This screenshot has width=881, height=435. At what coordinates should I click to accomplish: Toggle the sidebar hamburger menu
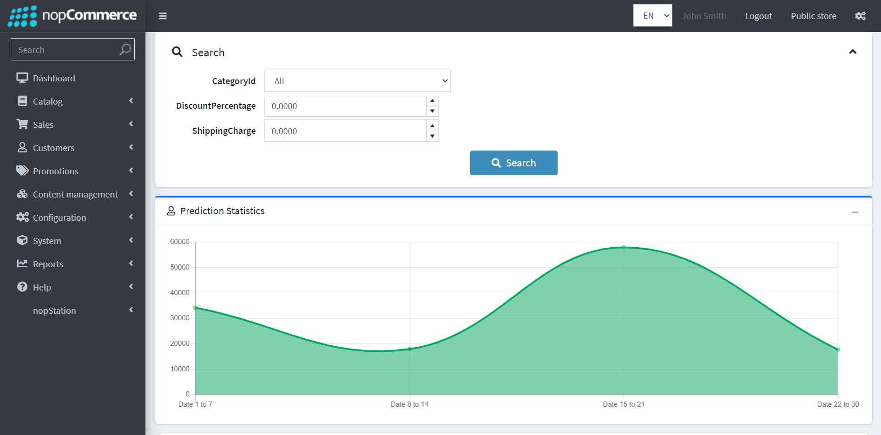(x=163, y=16)
